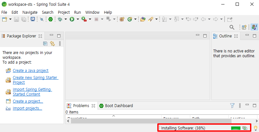Click the Next Annotation icon
259x132 pixels.
point(164,19)
